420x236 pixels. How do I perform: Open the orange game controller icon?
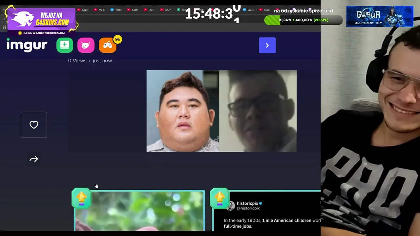click(108, 45)
